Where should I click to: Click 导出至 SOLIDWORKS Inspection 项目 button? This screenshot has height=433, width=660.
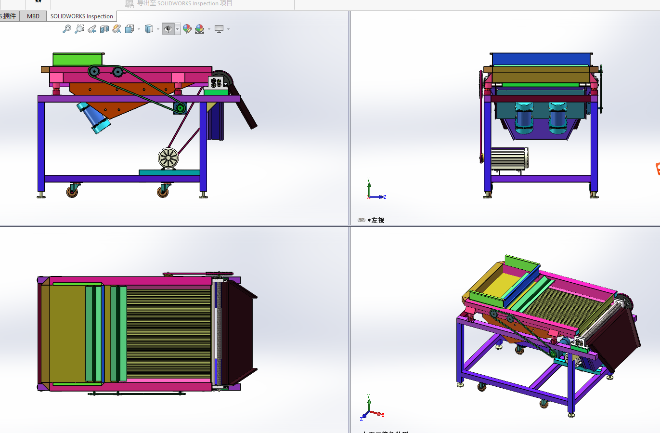pos(179,3)
